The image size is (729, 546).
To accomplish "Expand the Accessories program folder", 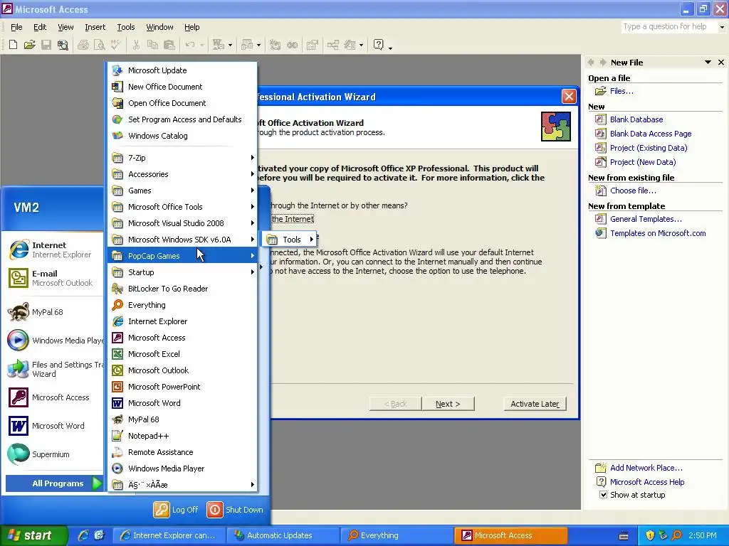I will 182,173.
